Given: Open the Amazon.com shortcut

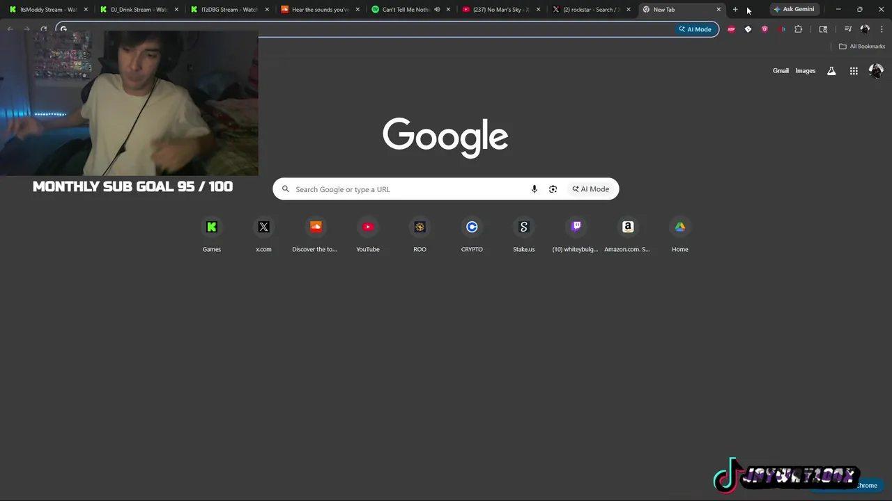Looking at the screenshot, I should 627,235.
